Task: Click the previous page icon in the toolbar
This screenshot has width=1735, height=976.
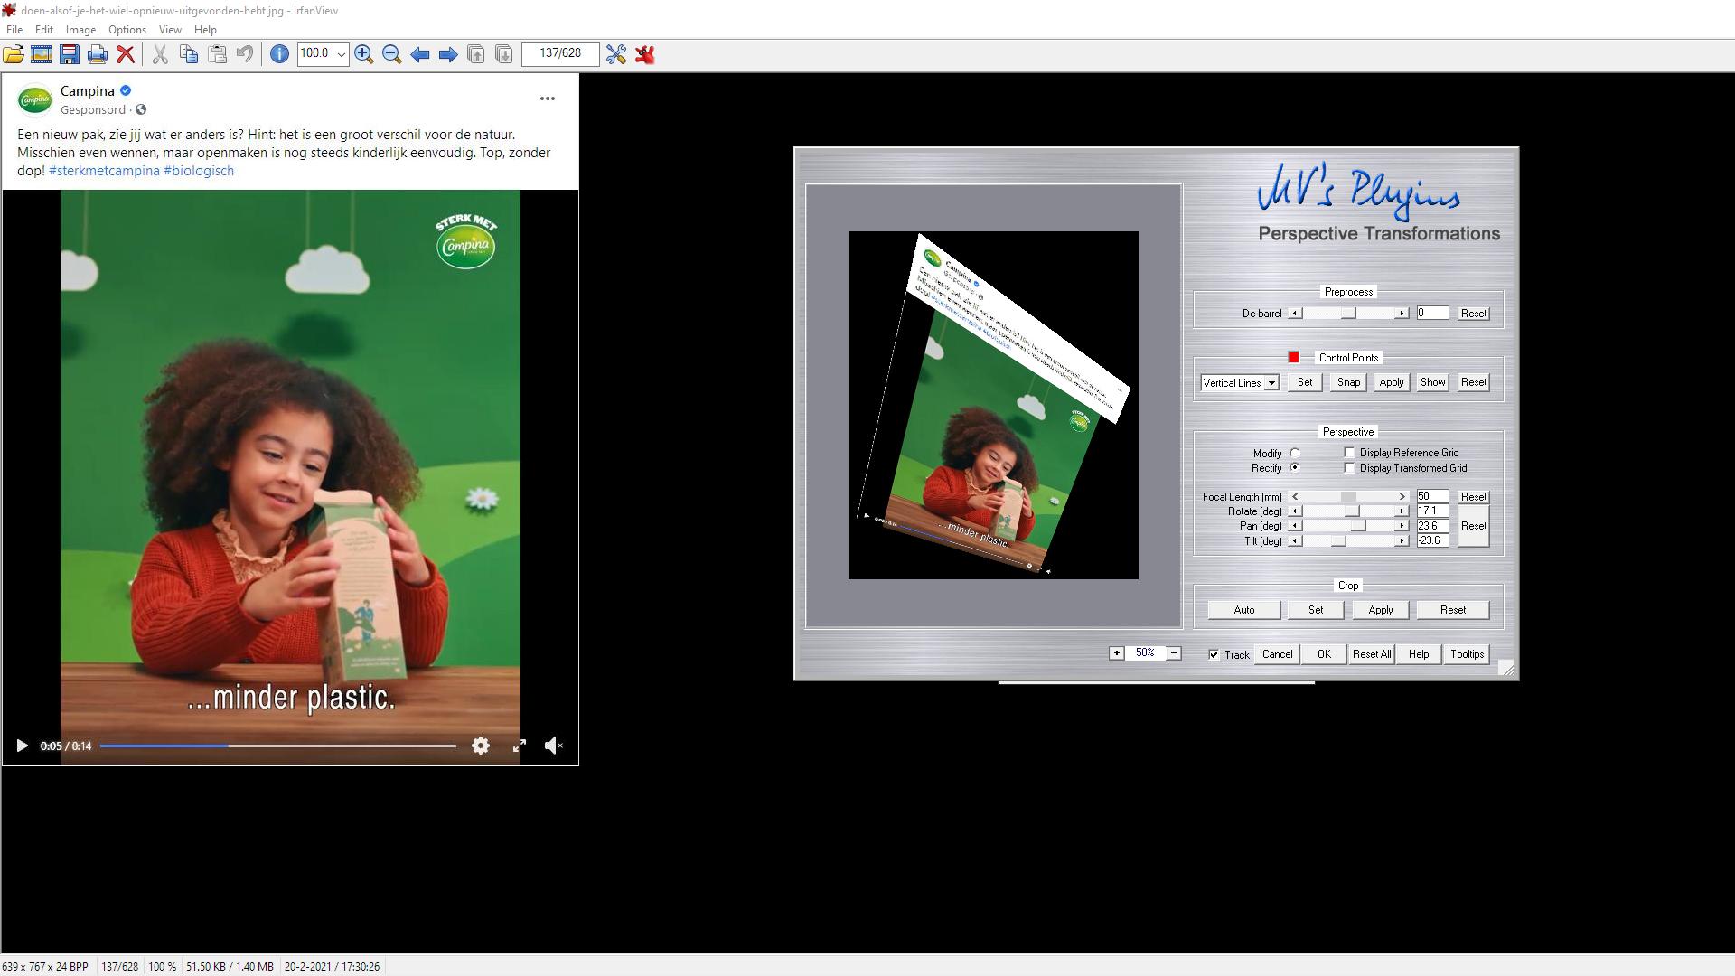Action: (476, 55)
